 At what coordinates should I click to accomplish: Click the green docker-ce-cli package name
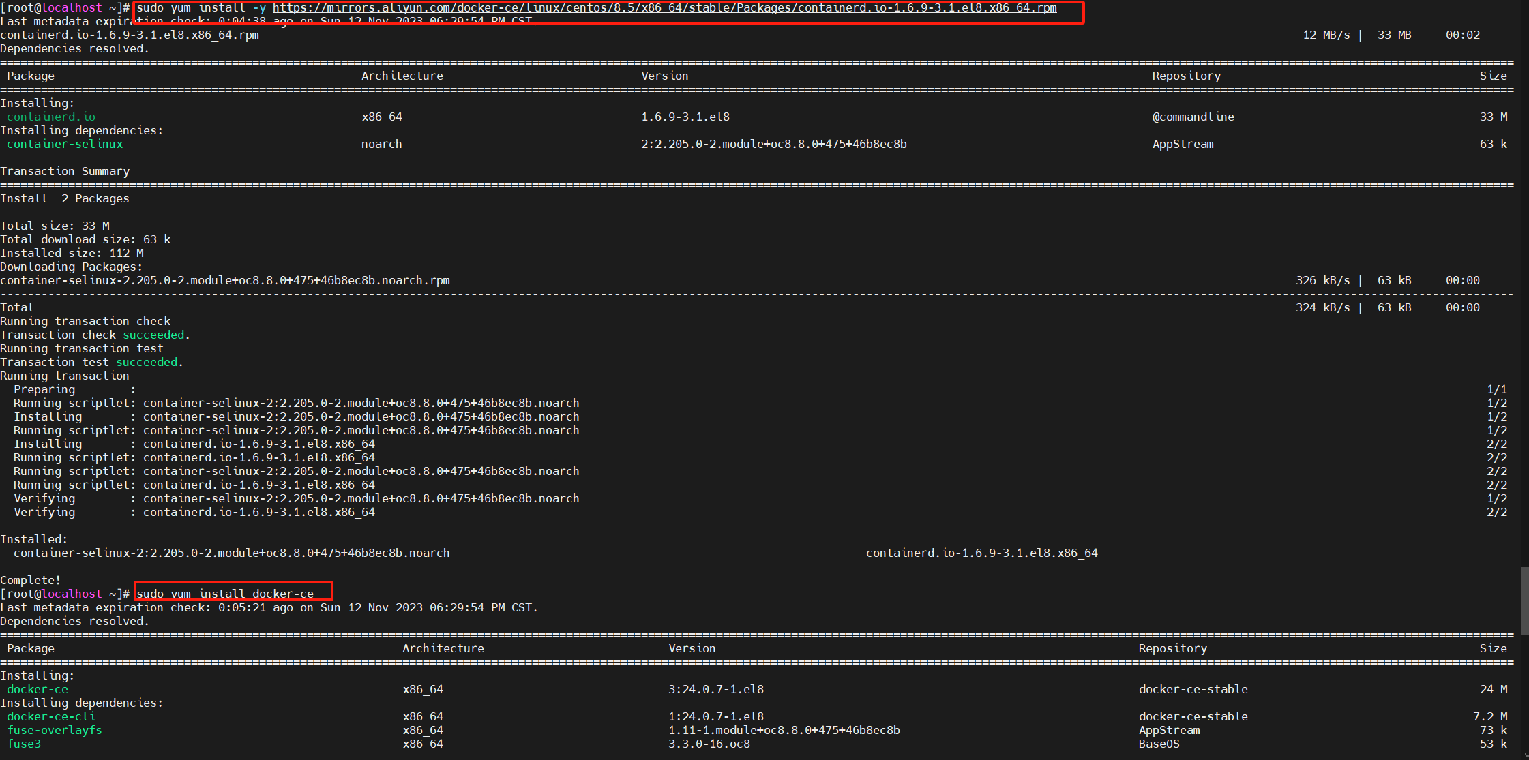click(51, 716)
